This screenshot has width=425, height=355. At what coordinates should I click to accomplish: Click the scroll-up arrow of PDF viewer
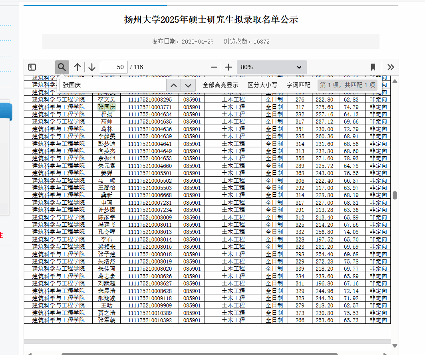coord(395,81)
